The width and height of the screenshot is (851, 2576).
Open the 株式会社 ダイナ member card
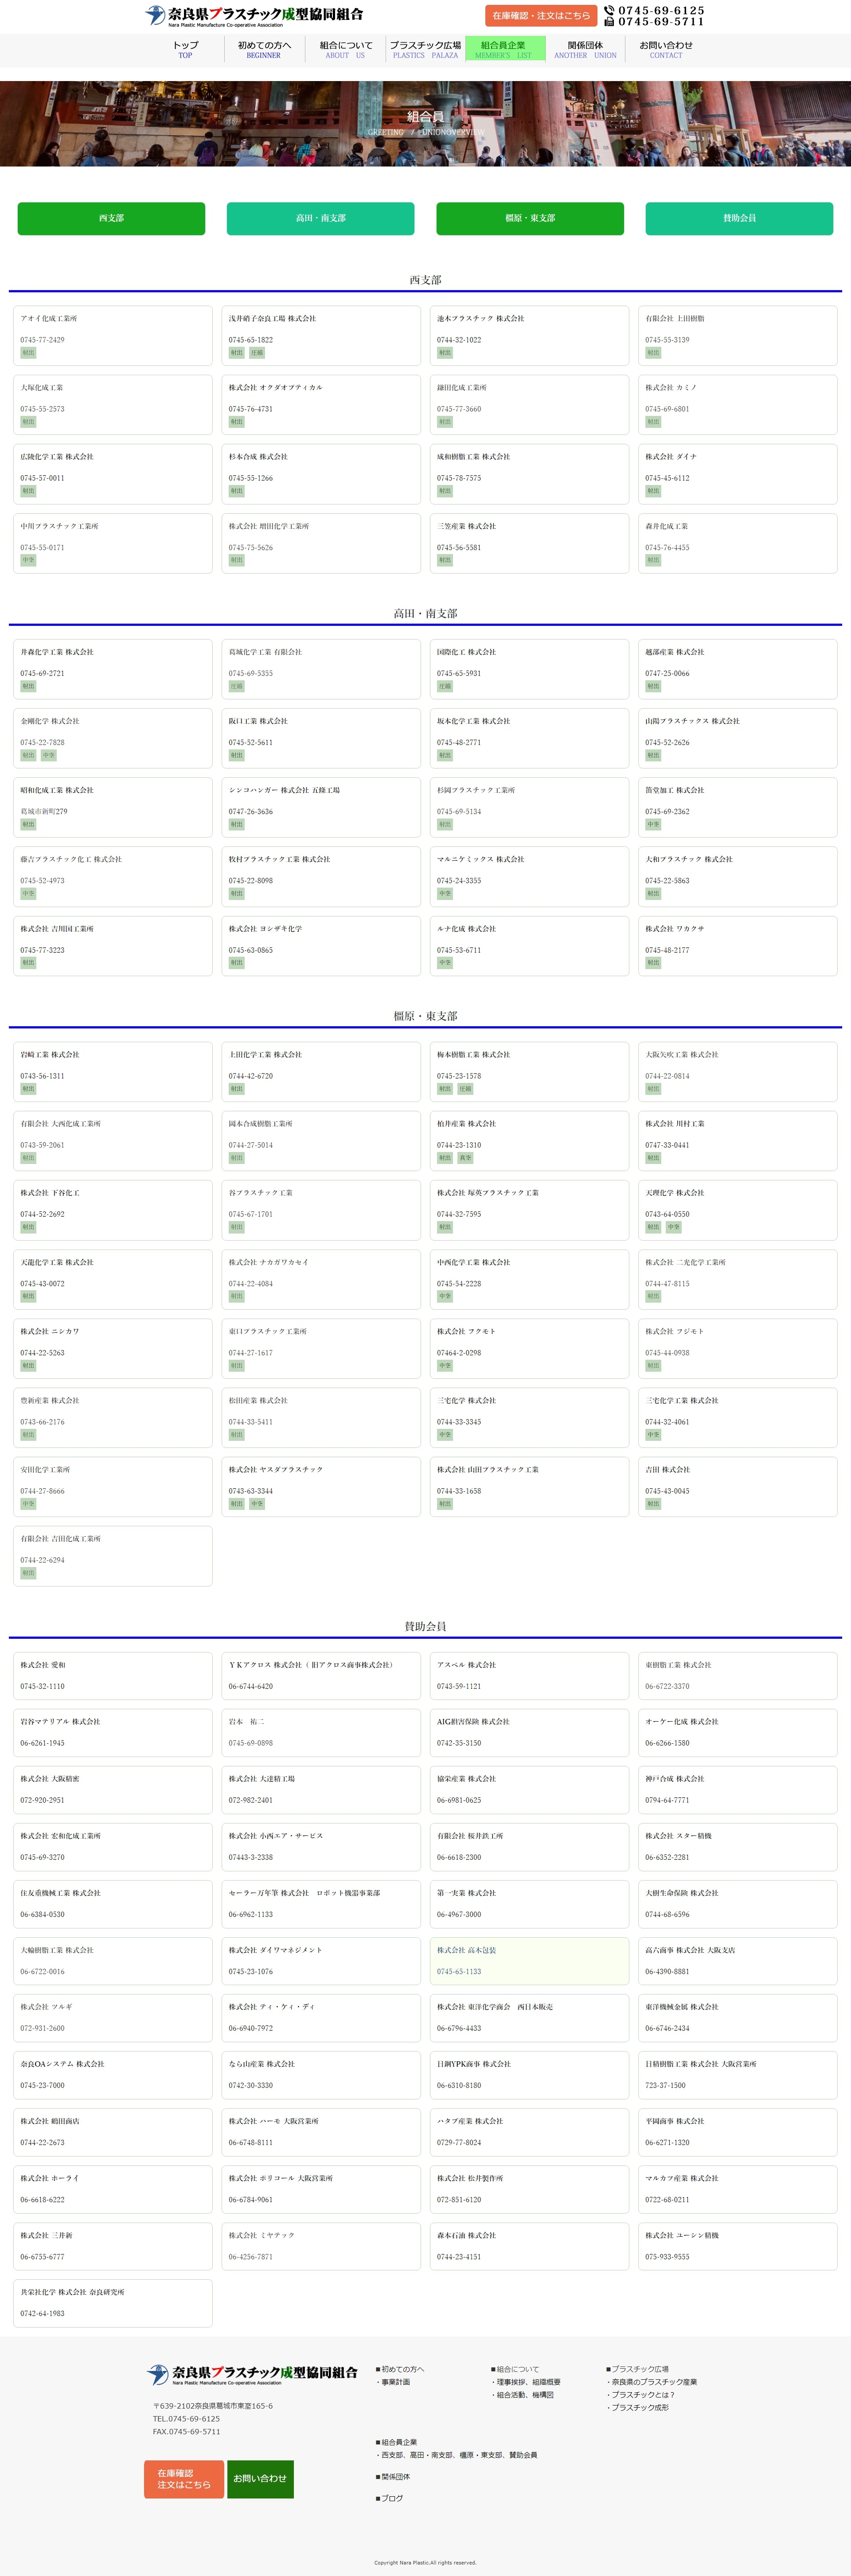(x=738, y=474)
